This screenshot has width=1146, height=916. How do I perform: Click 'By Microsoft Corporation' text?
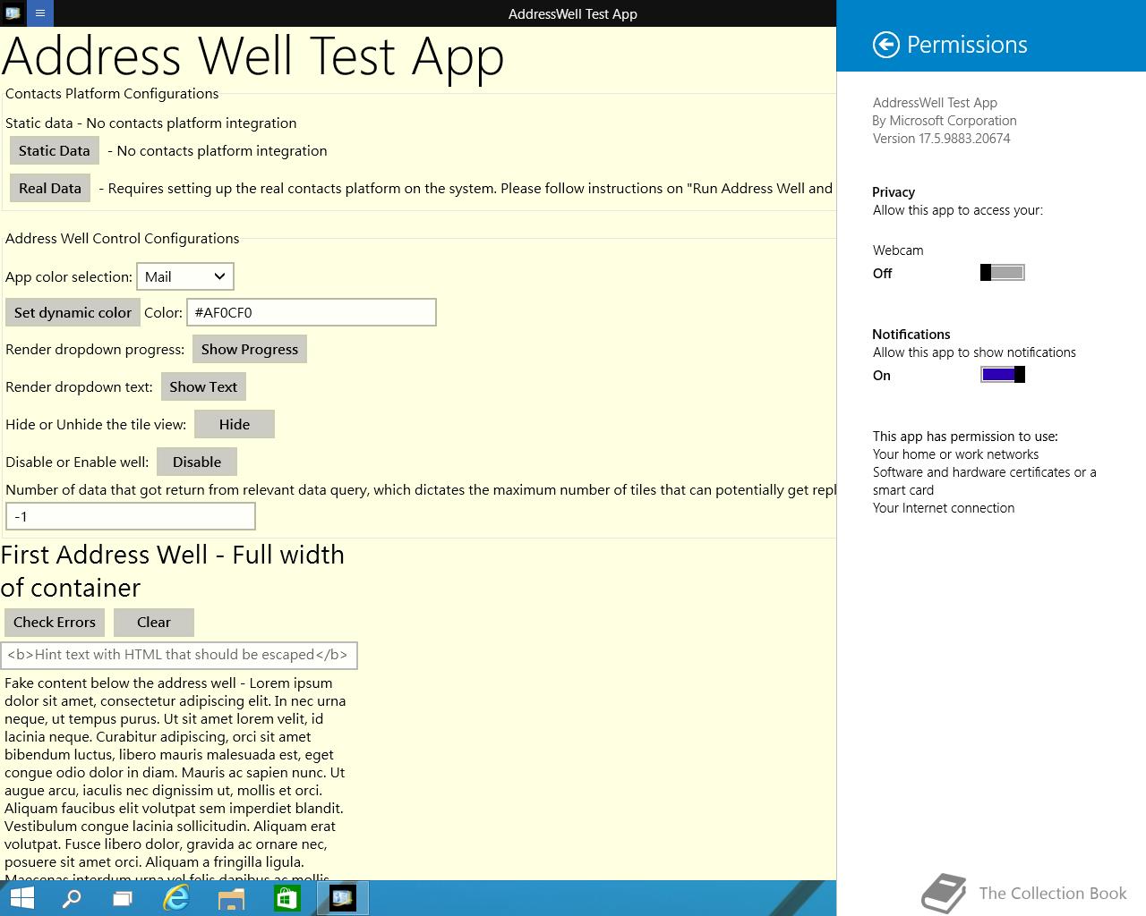click(945, 121)
